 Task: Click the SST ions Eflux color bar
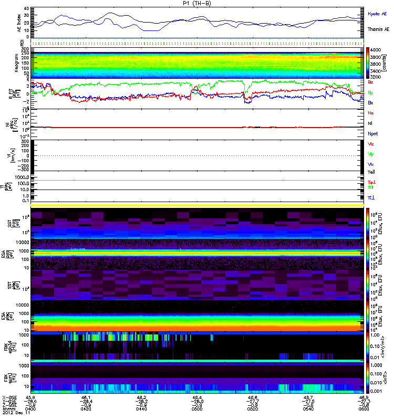point(368,224)
